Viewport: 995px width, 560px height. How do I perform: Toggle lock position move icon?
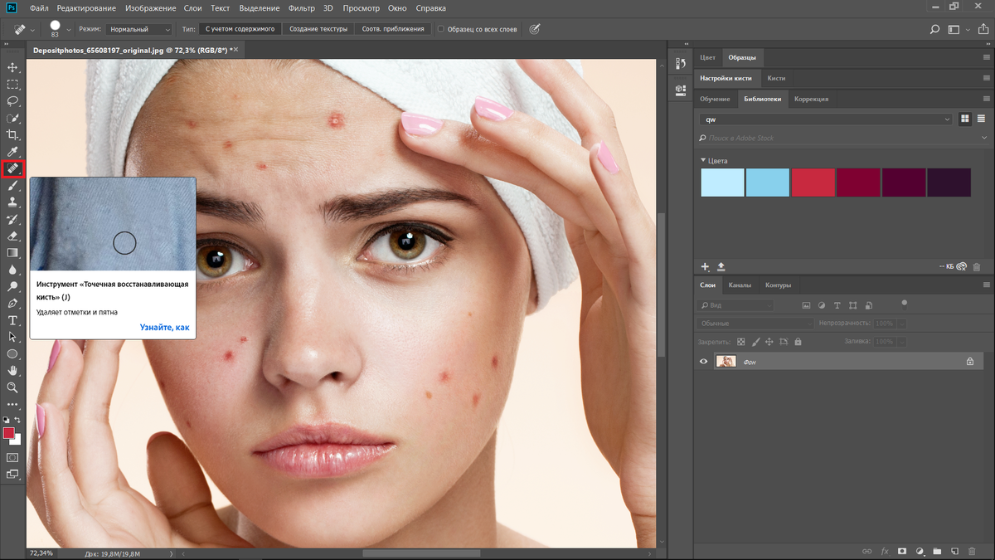[x=769, y=341]
